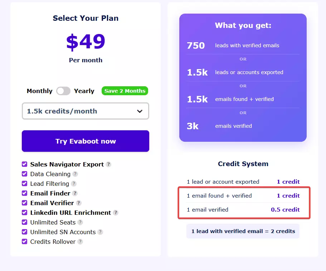This screenshot has height=271, width=326.
Task: Open help tooltip for Lead Filtering
Action: pos(74,184)
